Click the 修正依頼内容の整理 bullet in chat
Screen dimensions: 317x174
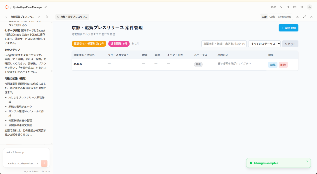[20, 120]
